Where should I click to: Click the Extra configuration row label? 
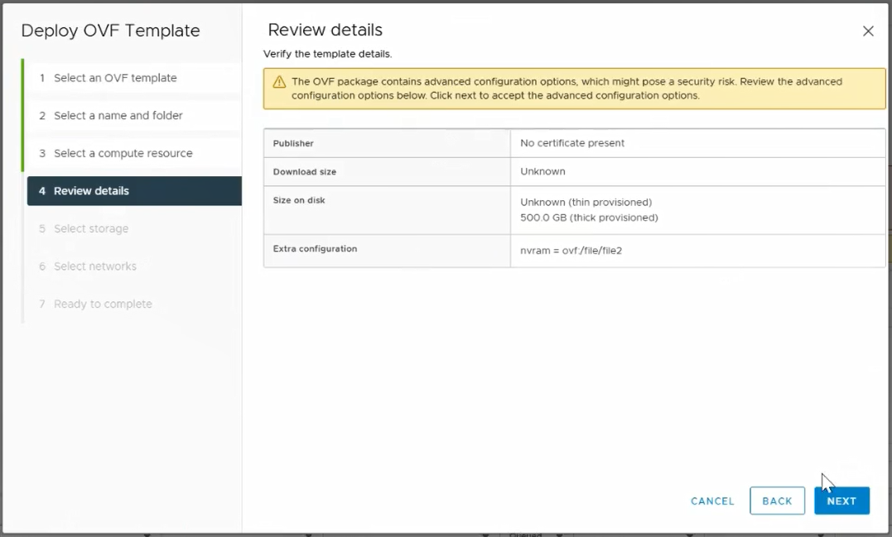coord(315,248)
